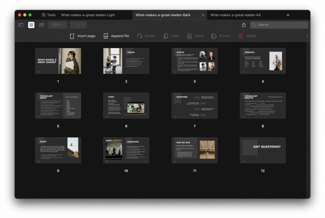Viewport: 325px width, 218px height.
Task: Close the What-makes-a-great-leader-Dark tab
Action: 203,15
